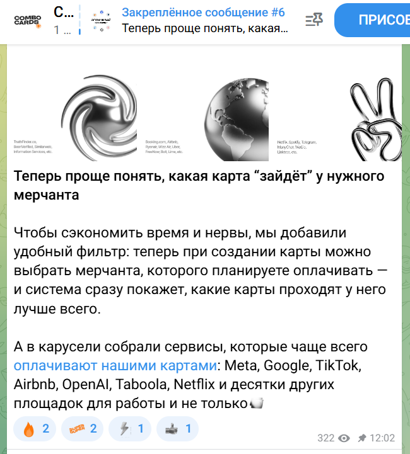This screenshot has width=410, height=454.
Task: Toggle the fire emoji reaction
Action: (x=35, y=429)
